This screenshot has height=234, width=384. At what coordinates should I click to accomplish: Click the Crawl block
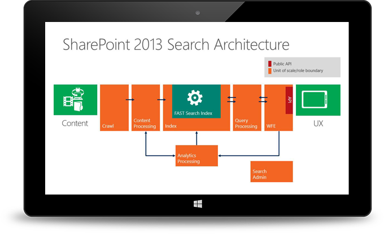click(x=115, y=108)
